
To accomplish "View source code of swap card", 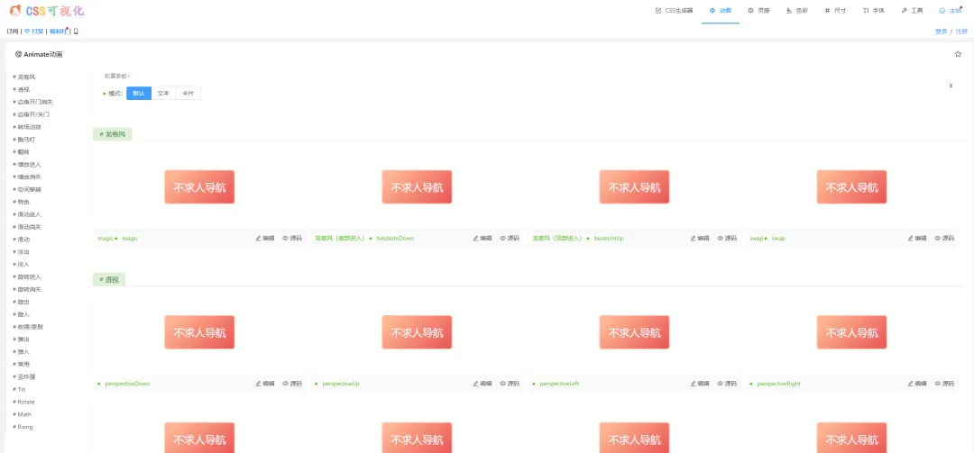I will [944, 239].
